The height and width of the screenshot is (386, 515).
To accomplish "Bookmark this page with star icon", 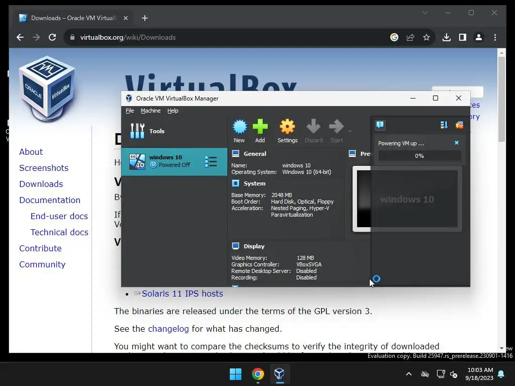I will 426,37.
